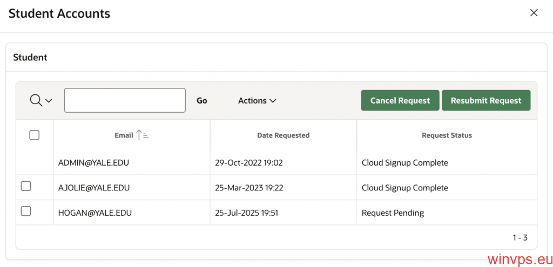553x267 pixels.
Task: Click the Go search button
Action: 202,100
